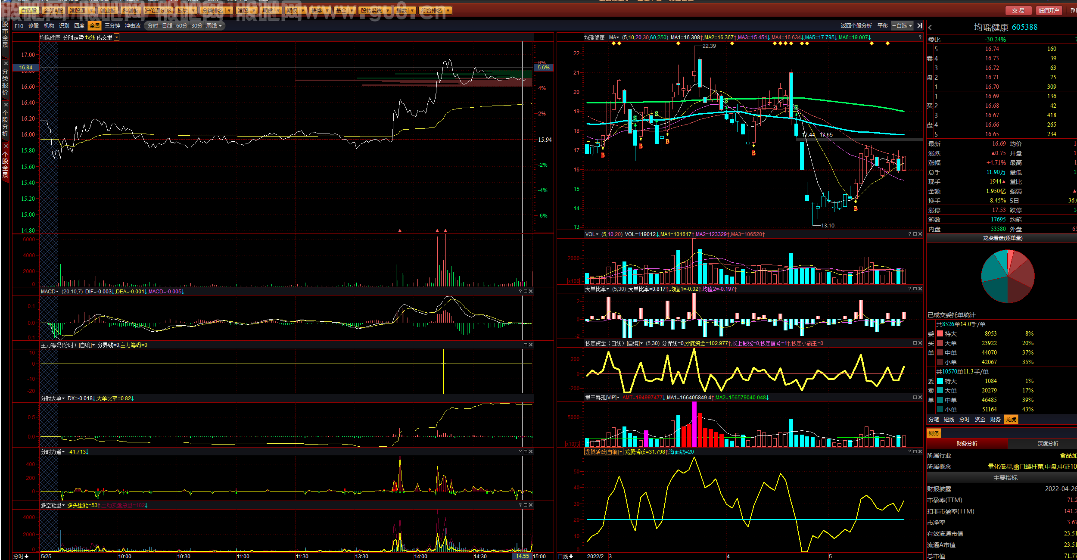Open the 深度分析 tab
The height and width of the screenshot is (560, 1077).
click(1048, 443)
